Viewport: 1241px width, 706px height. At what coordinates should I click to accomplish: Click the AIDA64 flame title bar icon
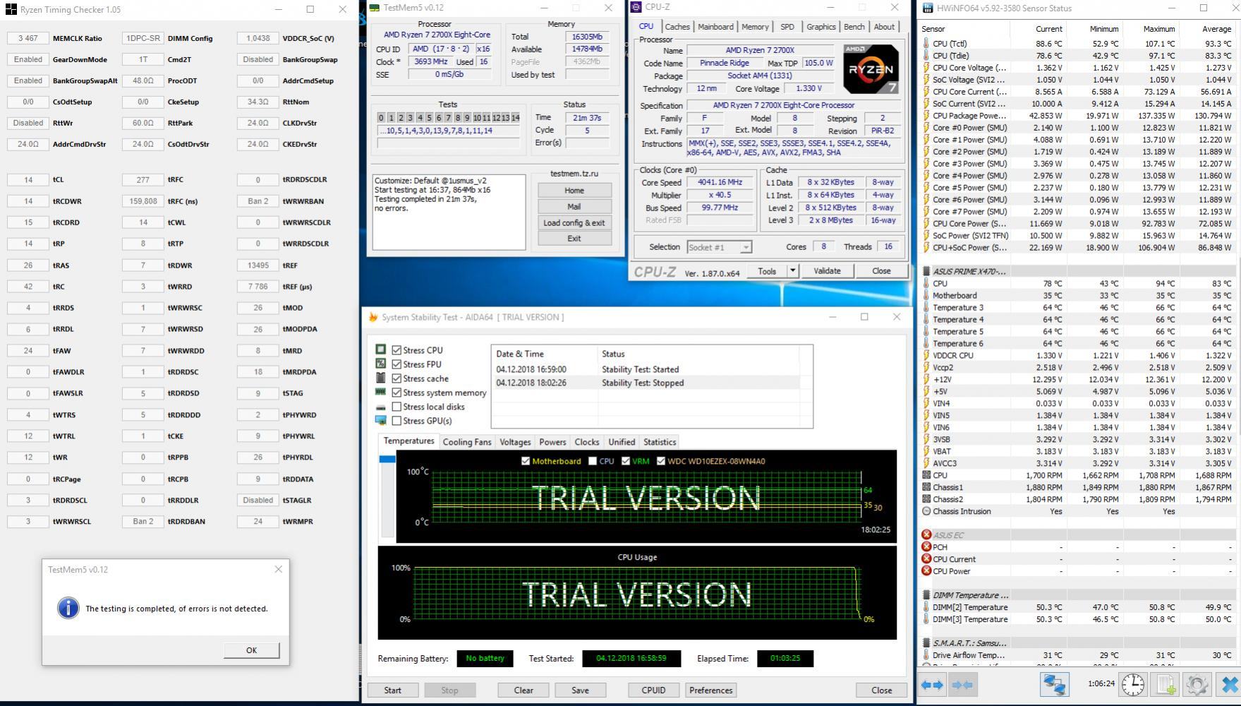(373, 317)
